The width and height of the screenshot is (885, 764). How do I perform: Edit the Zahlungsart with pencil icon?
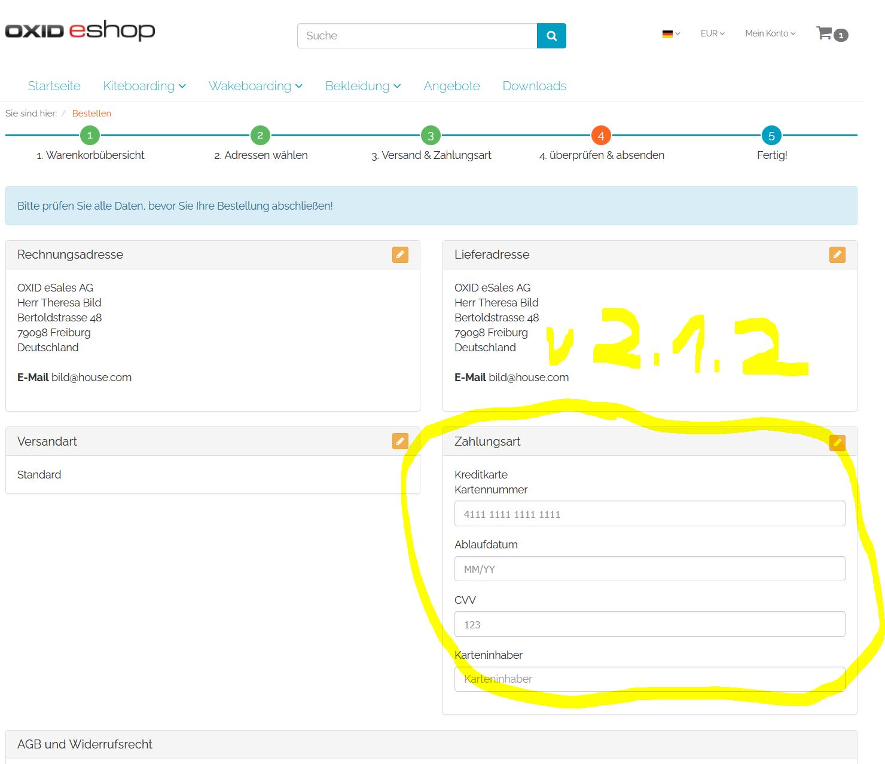coord(837,443)
